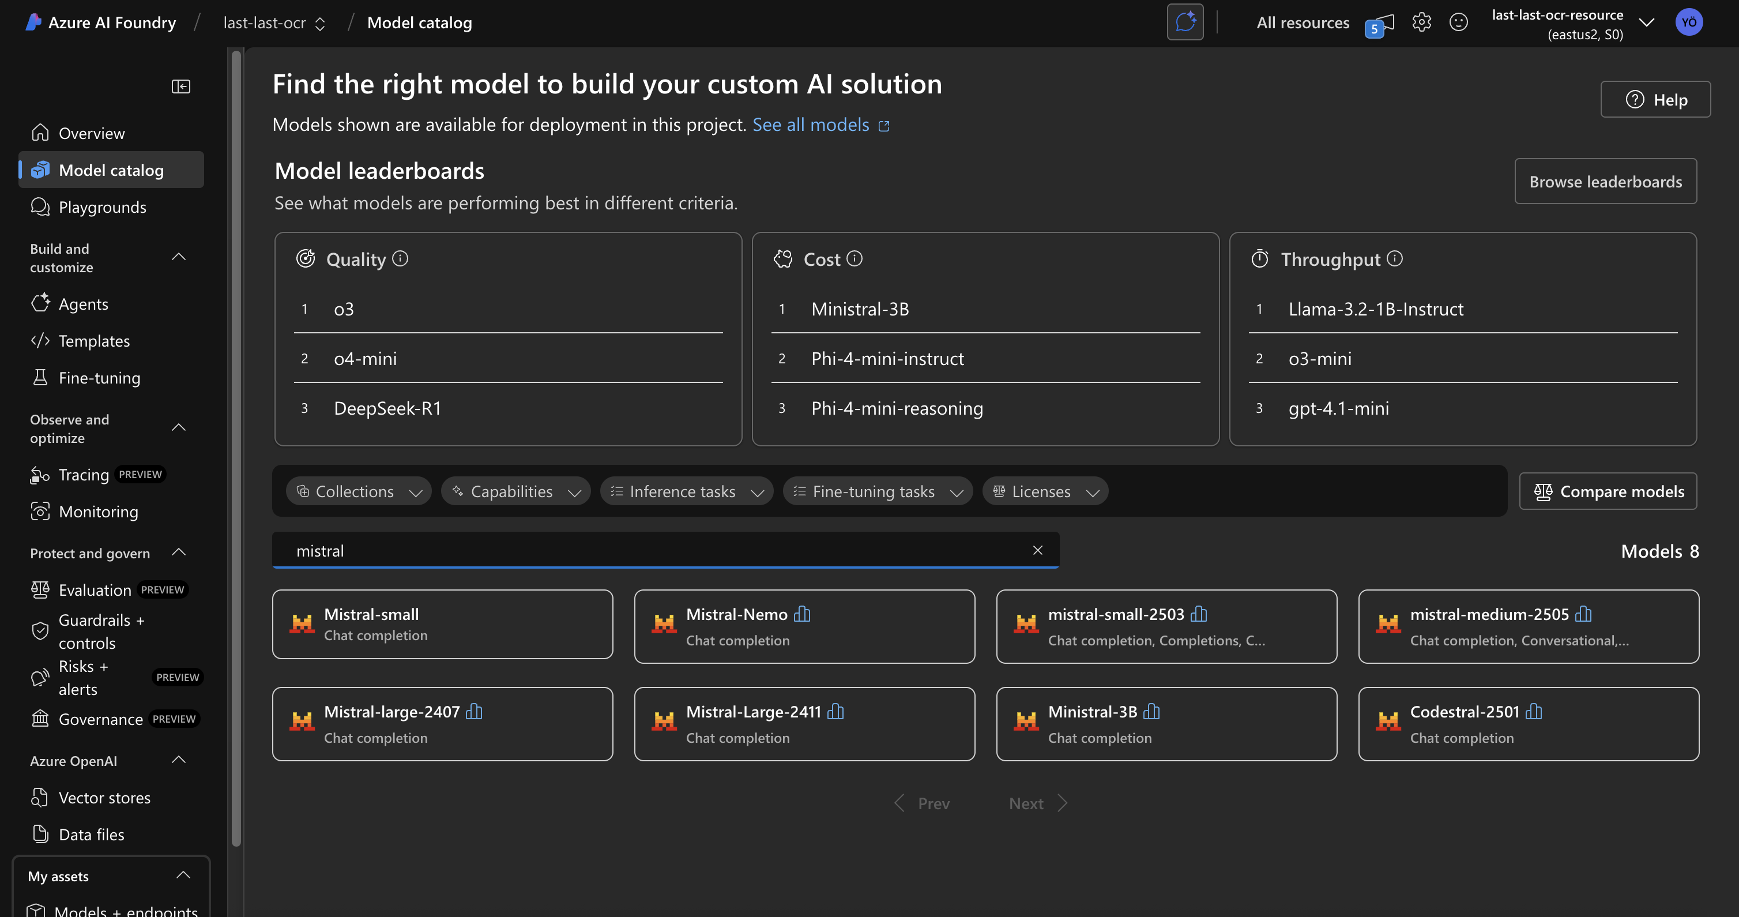Clear the mistral search text
The image size is (1739, 917).
click(1038, 550)
